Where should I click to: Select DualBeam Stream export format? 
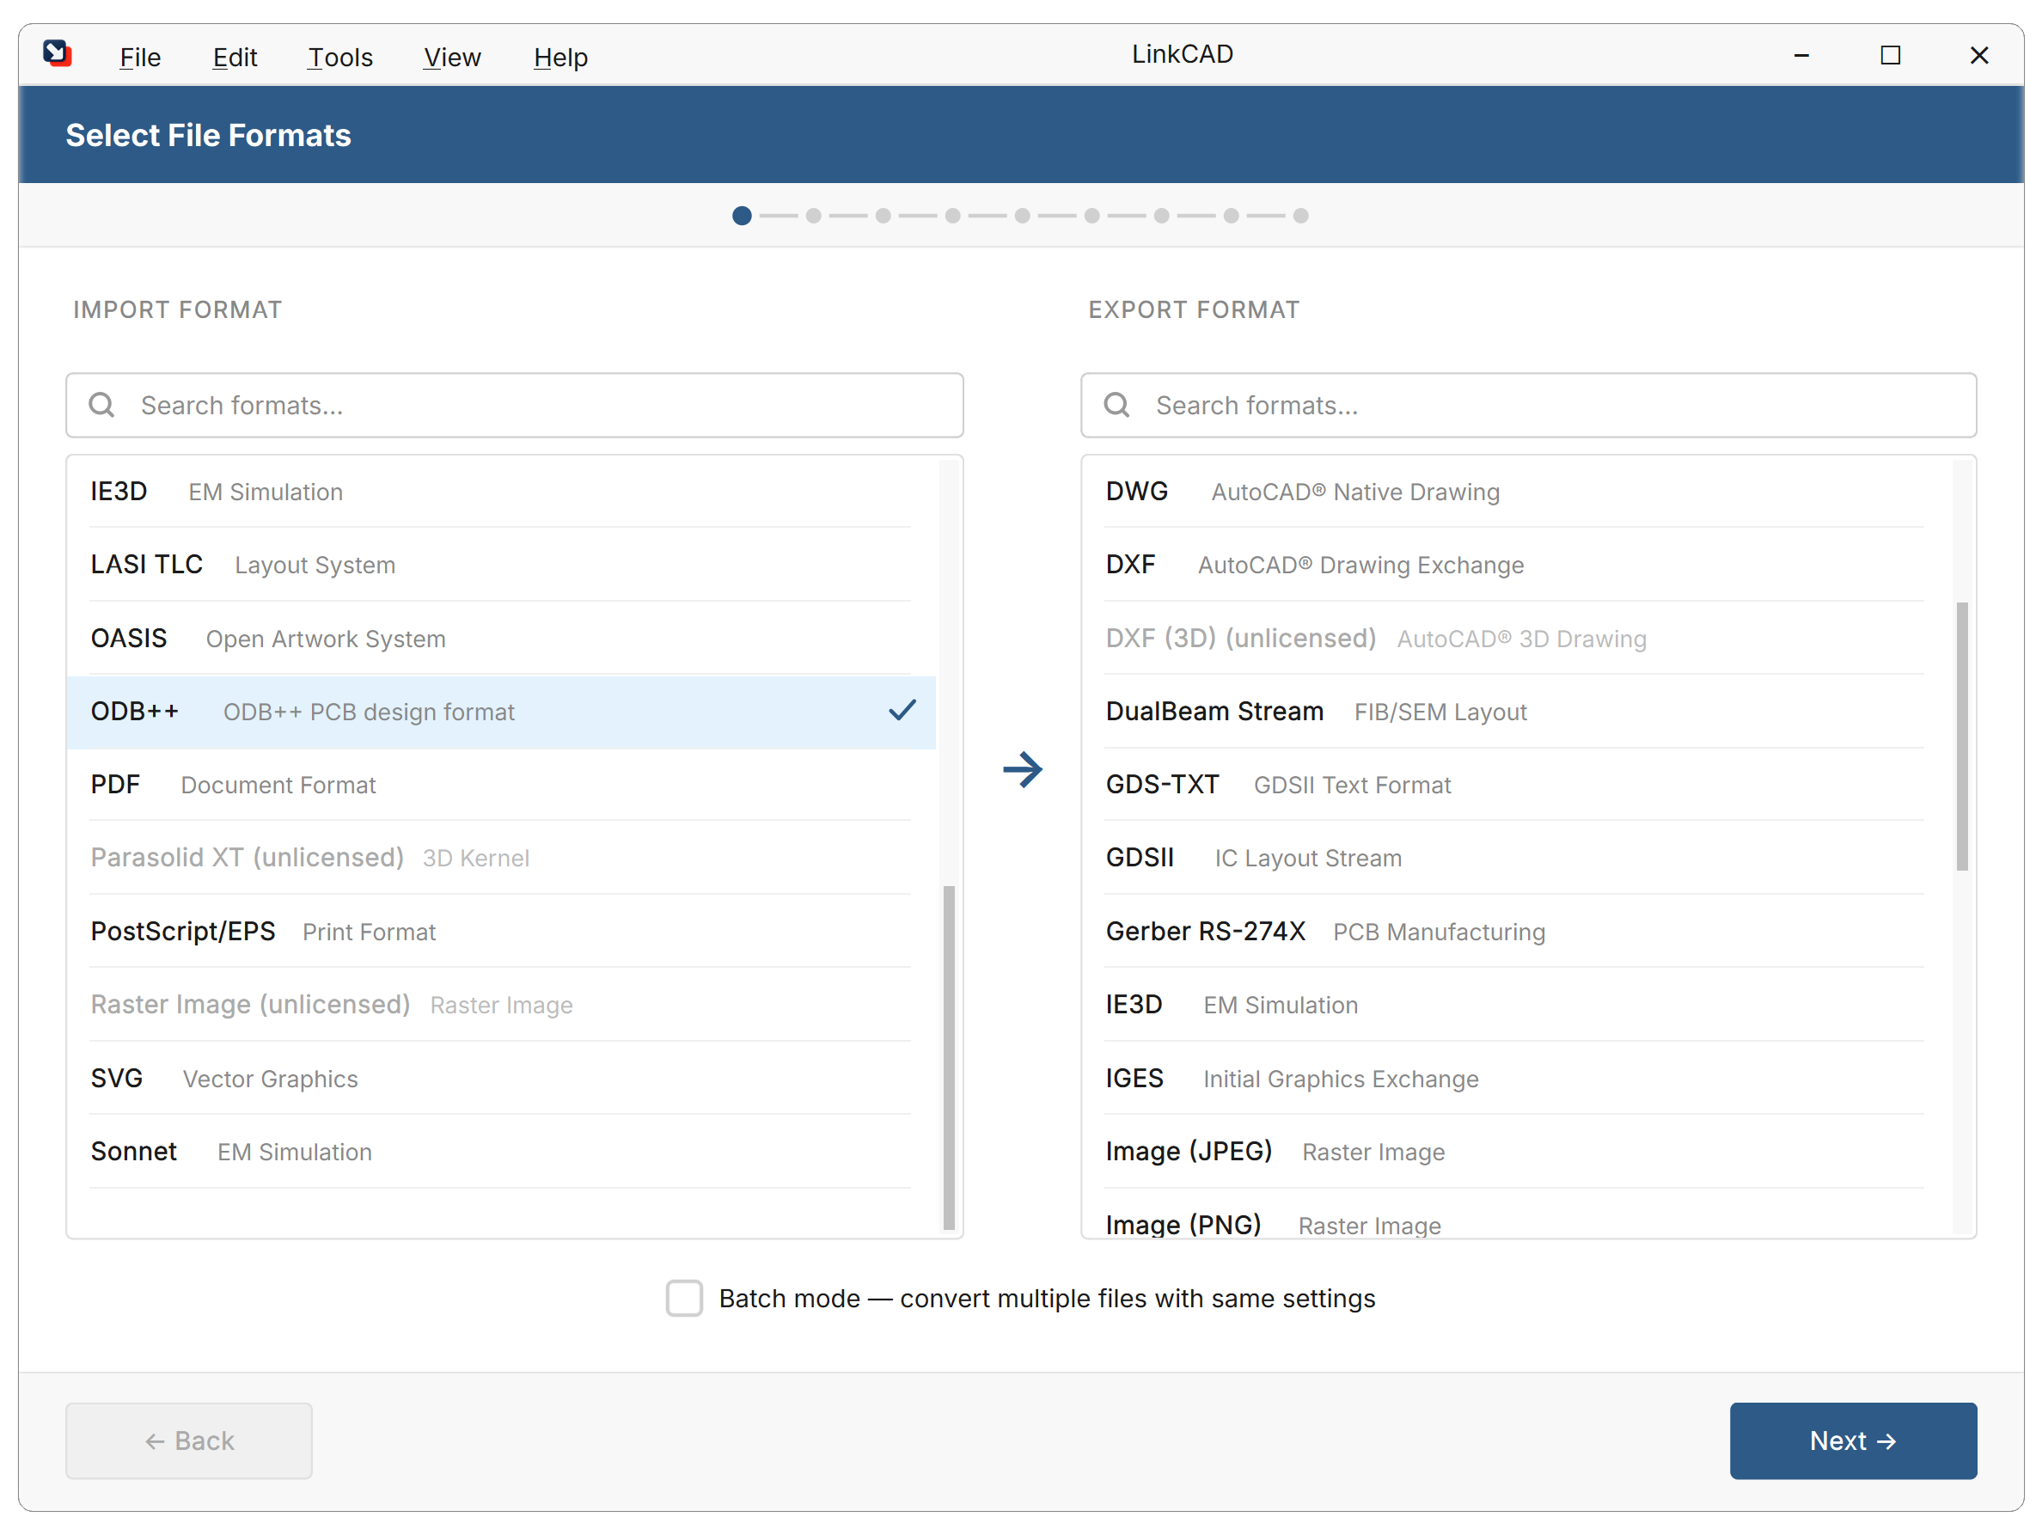(x=1516, y=712)
